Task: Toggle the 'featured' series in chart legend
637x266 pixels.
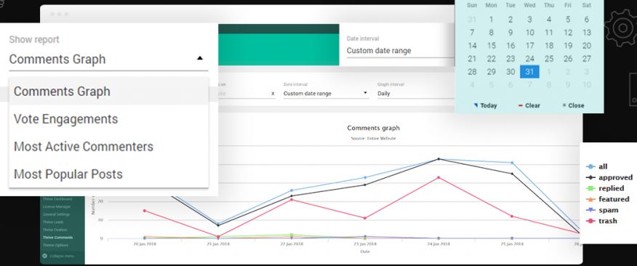Action: coord(608,199)
